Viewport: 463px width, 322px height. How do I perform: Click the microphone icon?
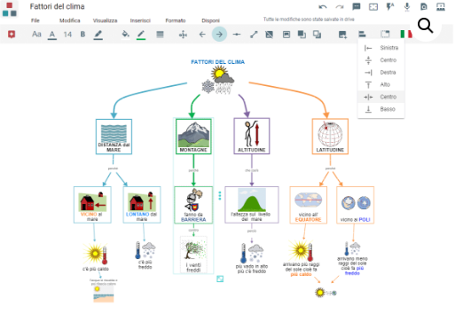pyautogui.click(x=407, y=7)
